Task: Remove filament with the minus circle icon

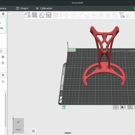Action: [3, 63]
